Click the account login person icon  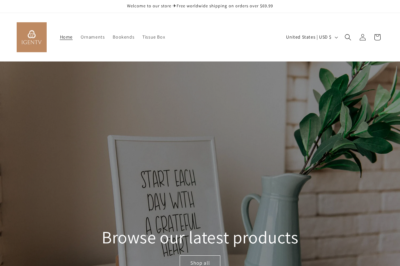[363, 37]
